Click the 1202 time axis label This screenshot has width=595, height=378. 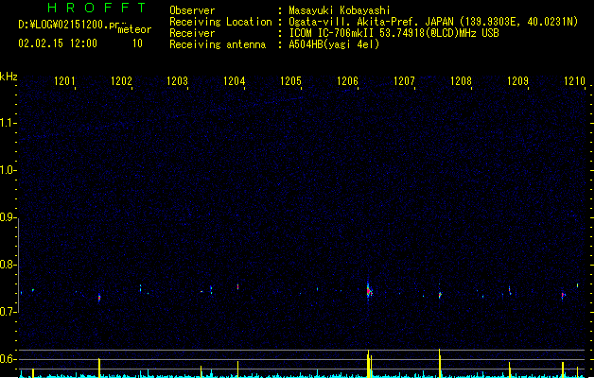121,81
